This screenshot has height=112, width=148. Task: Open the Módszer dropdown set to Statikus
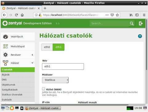point(55,80)
